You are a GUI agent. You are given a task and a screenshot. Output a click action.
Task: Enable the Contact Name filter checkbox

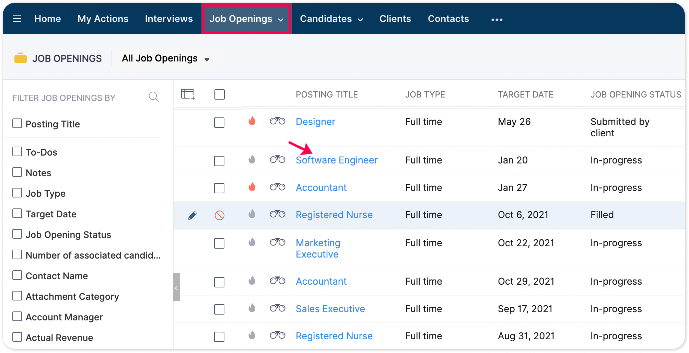tap(17, 275)
